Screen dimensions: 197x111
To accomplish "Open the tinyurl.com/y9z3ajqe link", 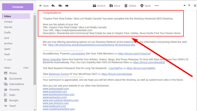I will 117,74.
